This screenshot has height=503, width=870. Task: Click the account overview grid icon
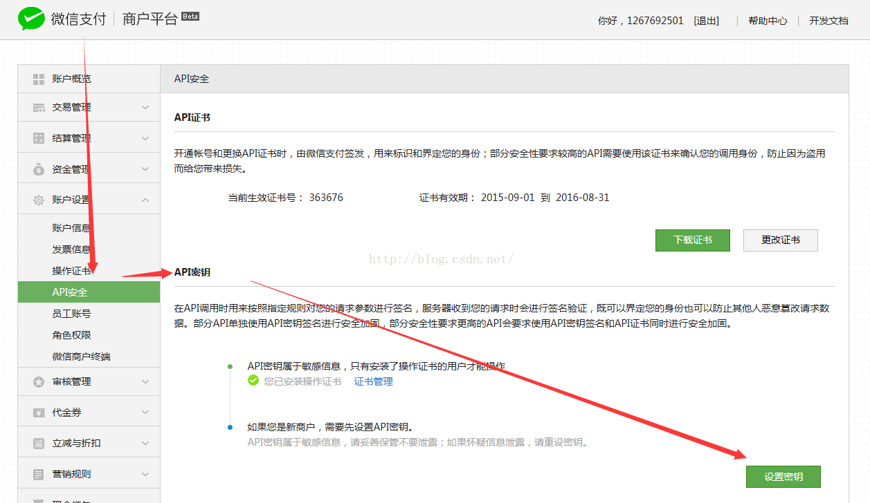click(39, 79)
